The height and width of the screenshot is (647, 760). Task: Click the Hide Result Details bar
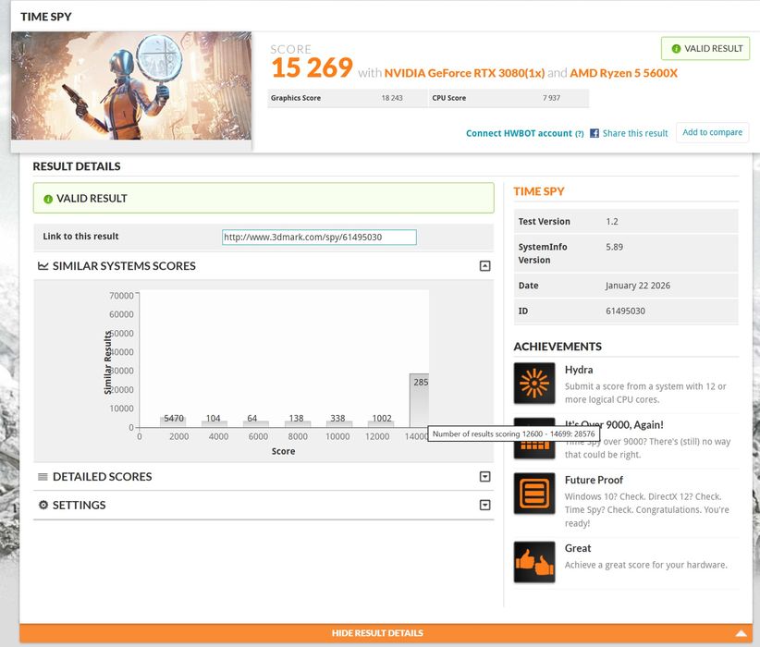386,633
